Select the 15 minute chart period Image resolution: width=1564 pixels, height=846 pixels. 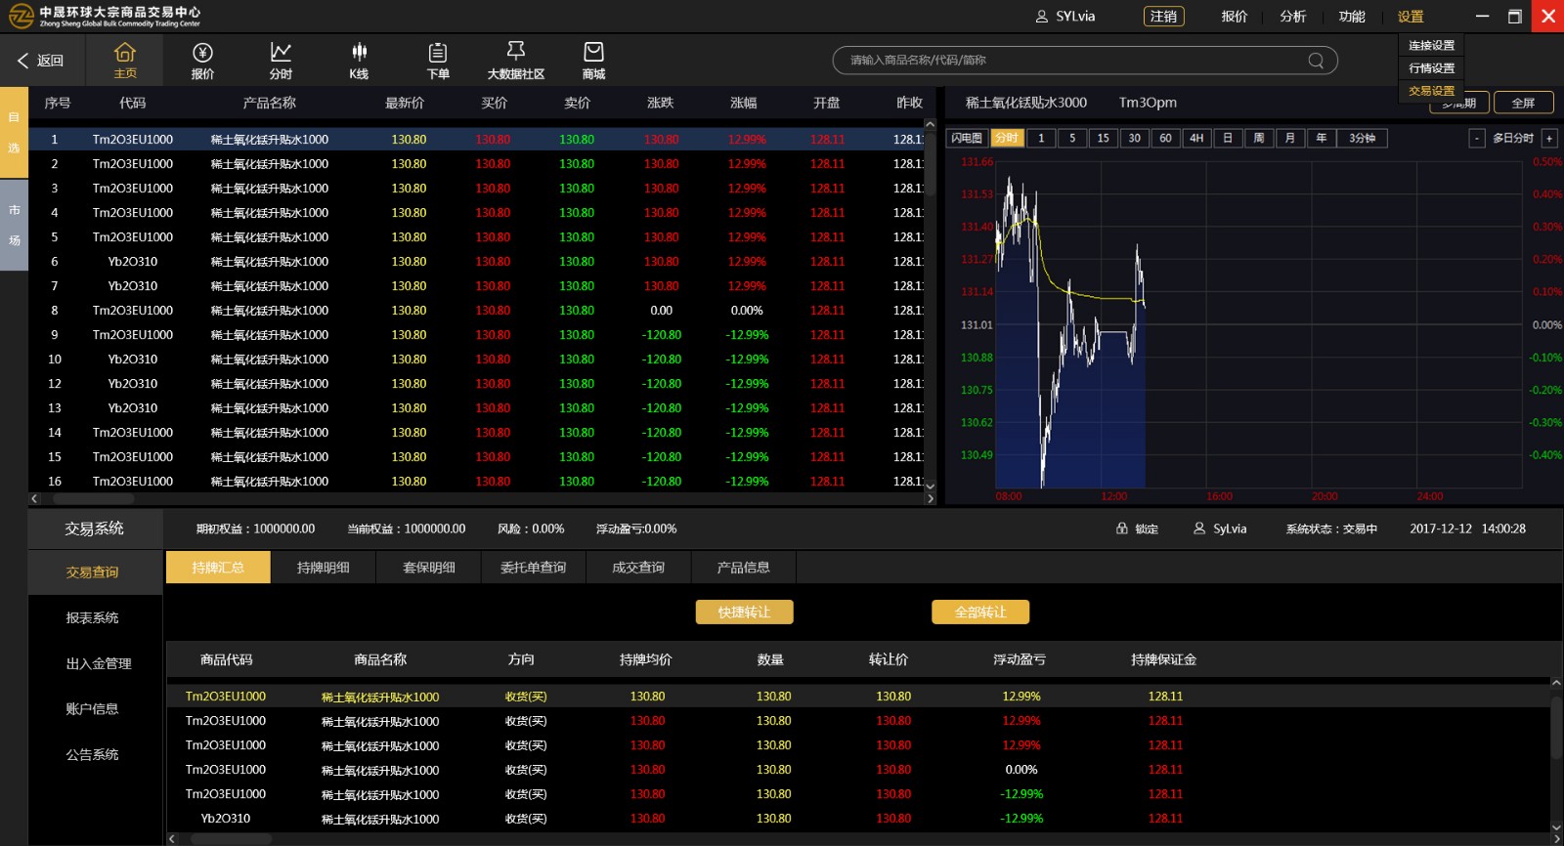pyautogui.click(x=1103, y=139)
